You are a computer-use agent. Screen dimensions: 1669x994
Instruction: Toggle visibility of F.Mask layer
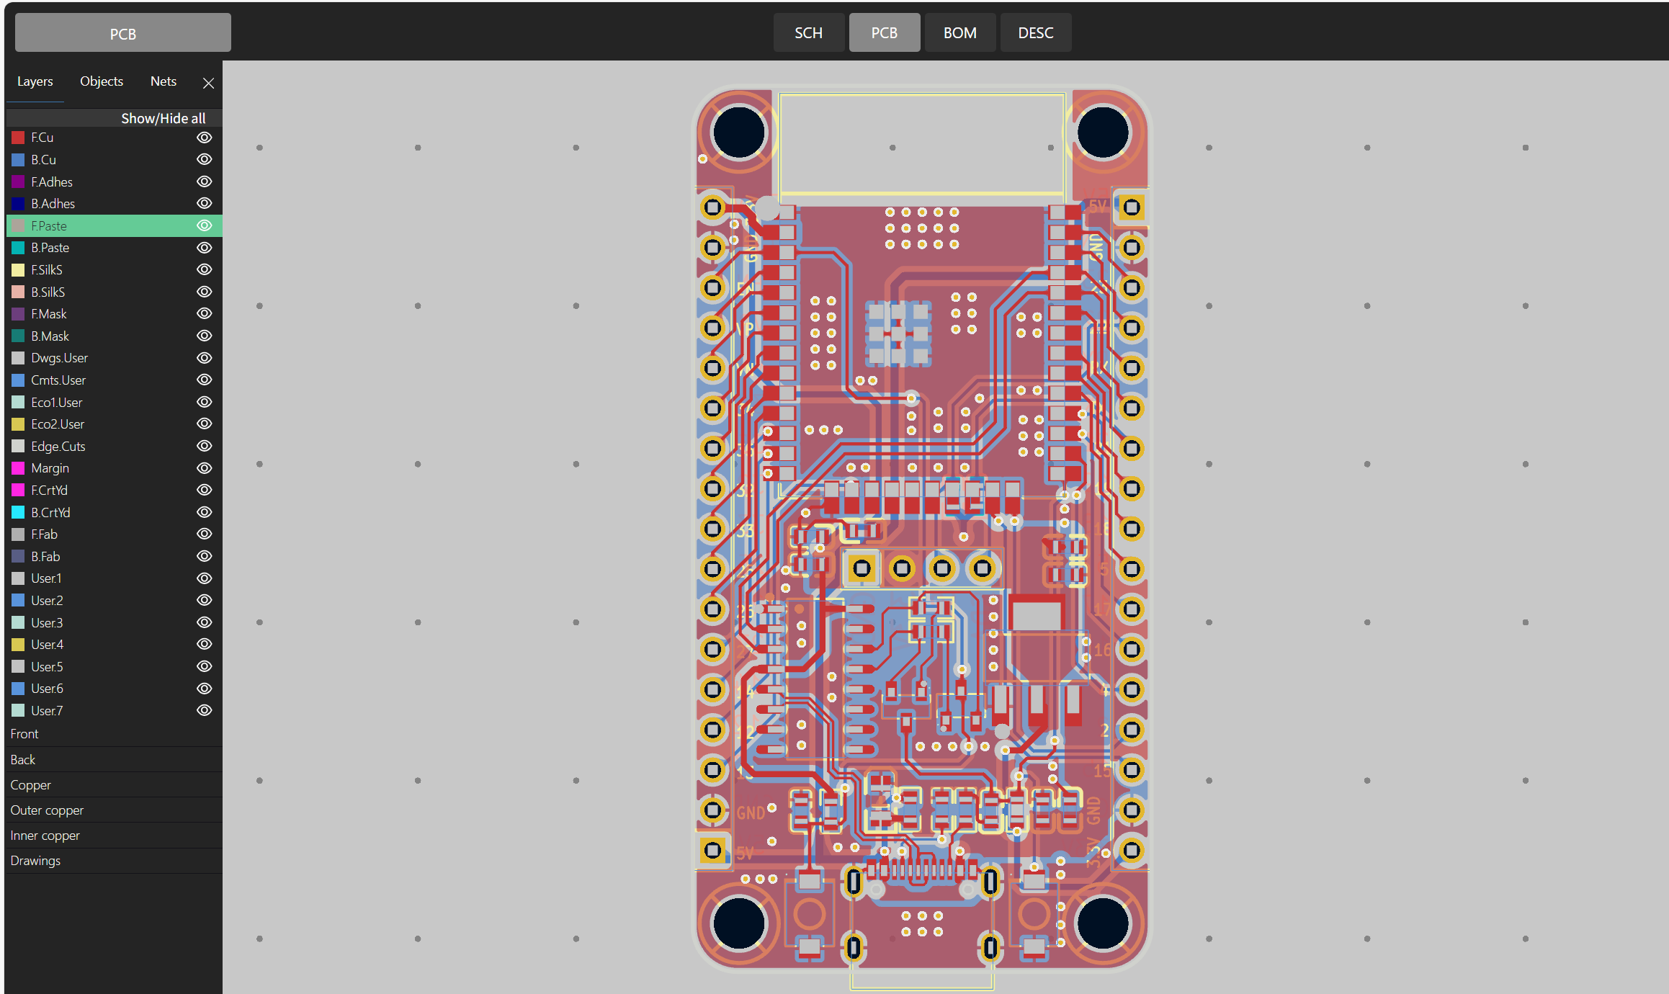click(x=205, y=313)
